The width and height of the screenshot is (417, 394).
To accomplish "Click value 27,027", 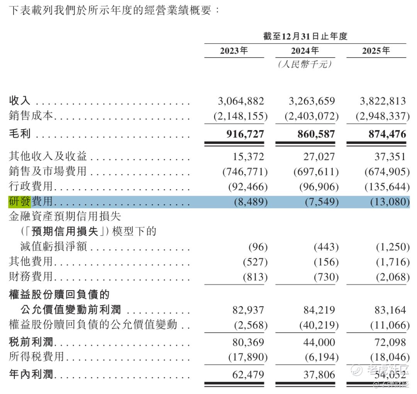I will [x=319, y=157].
